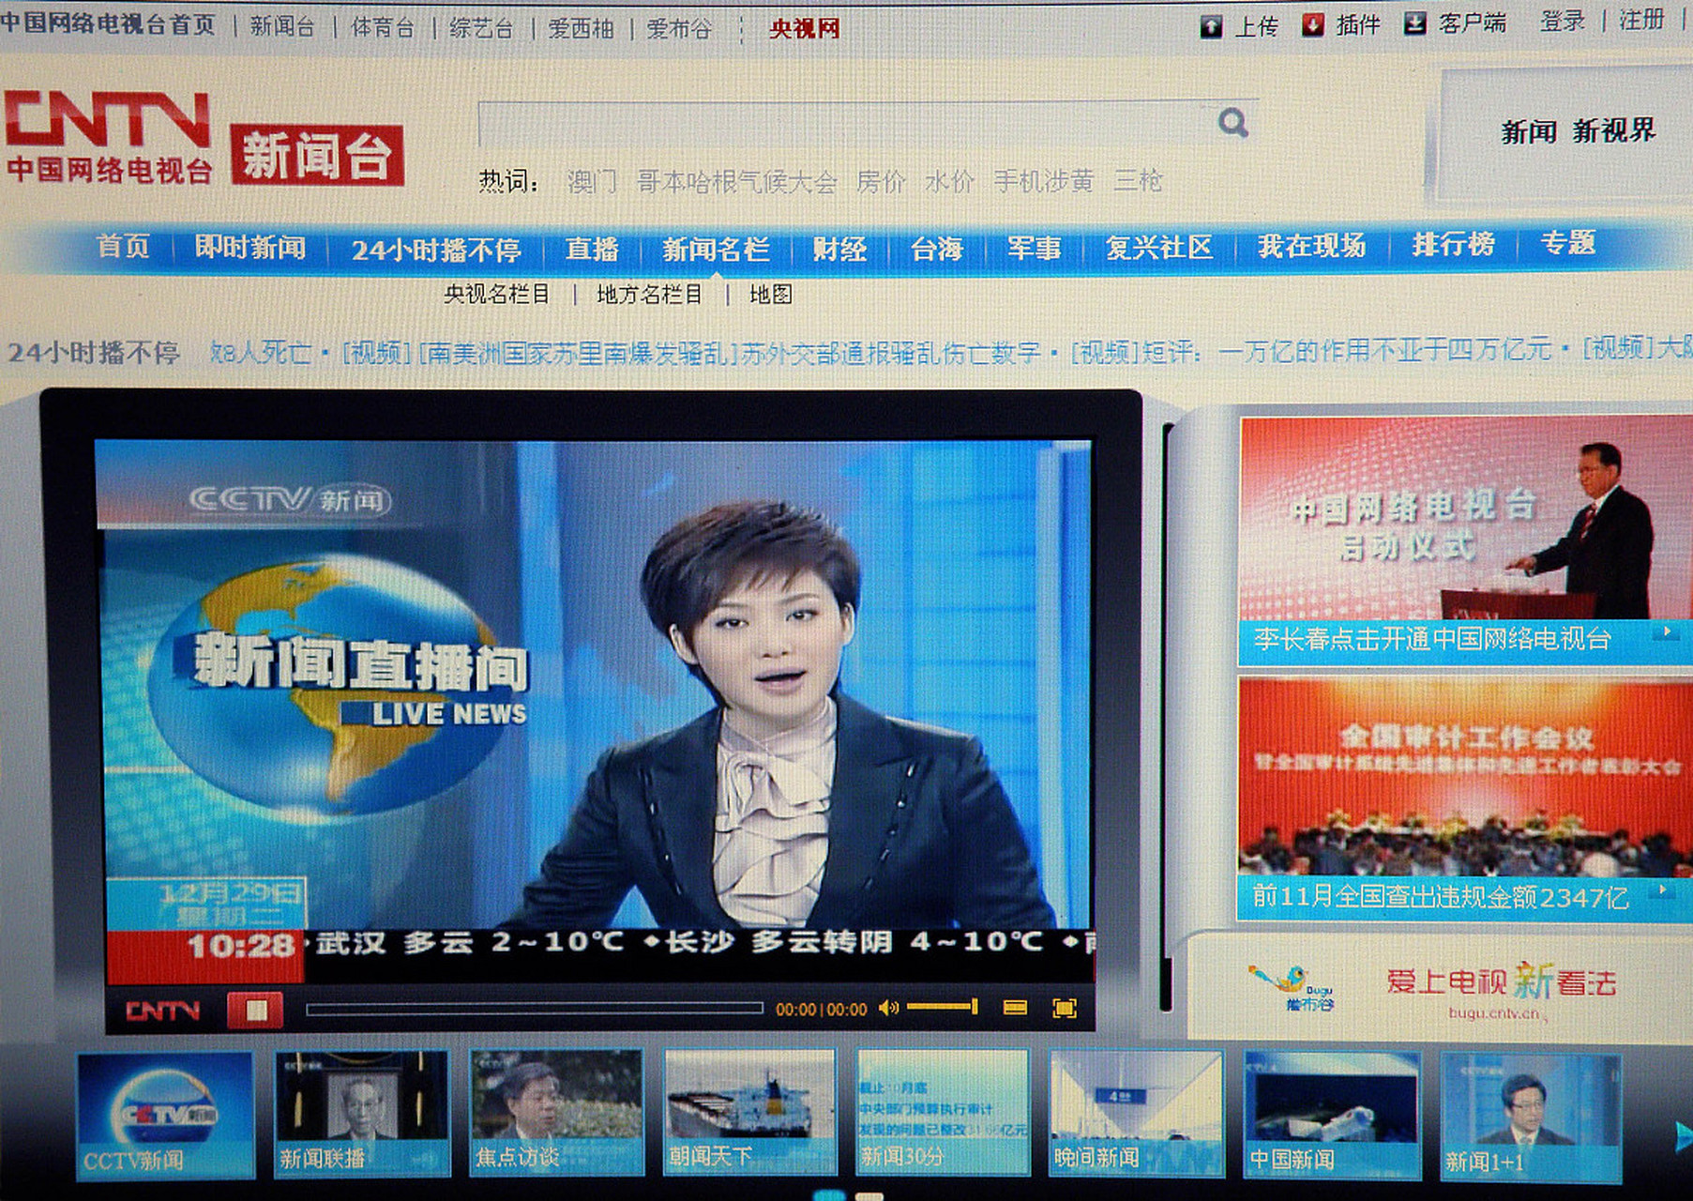The width and height of the screenshot is (1693, 1201).
Task: Open the 即时新闻 navigation tab
Action: click(250, 248)
